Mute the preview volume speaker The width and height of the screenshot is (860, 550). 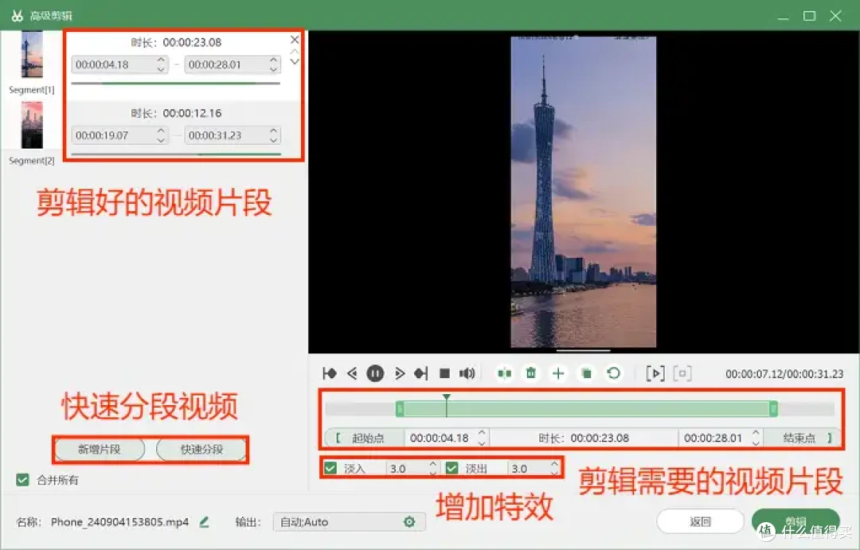coord(467,373)
